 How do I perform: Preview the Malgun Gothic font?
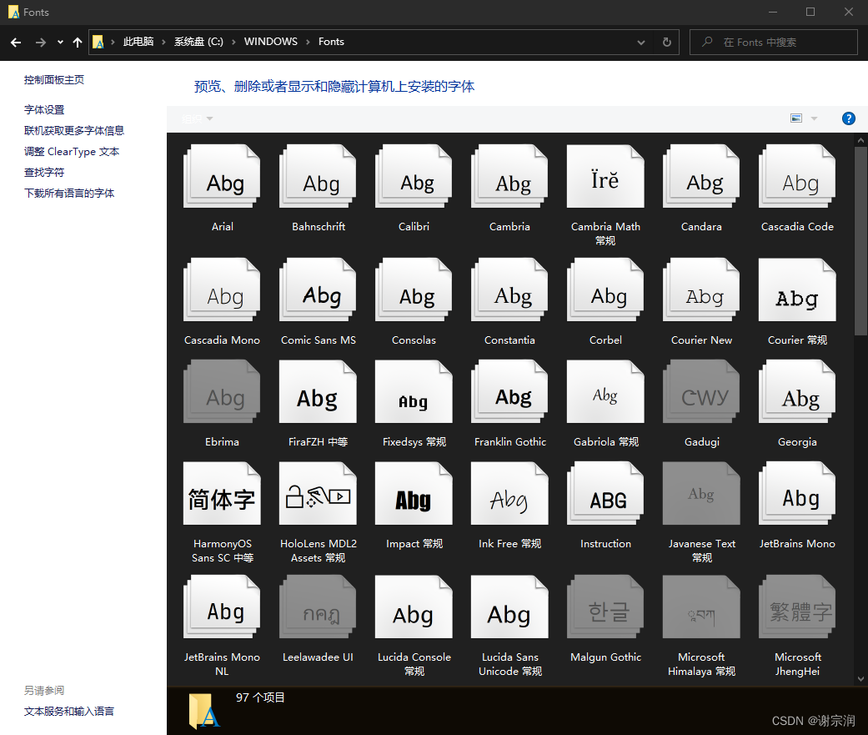pyautogui.click(x=605, y=607)
